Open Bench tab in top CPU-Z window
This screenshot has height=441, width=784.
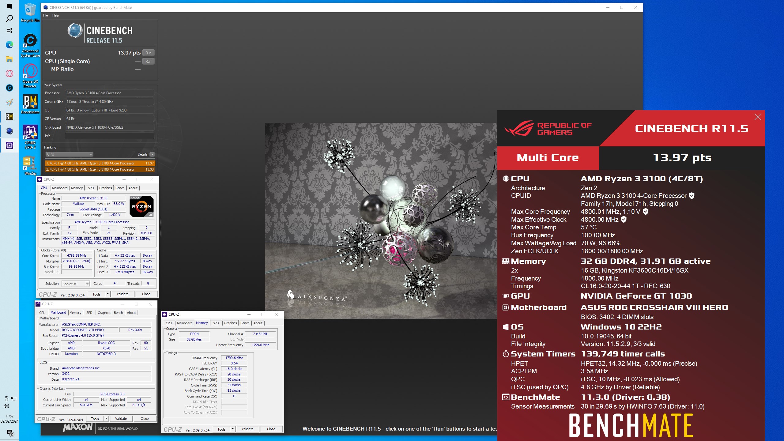tap(120, 188)
